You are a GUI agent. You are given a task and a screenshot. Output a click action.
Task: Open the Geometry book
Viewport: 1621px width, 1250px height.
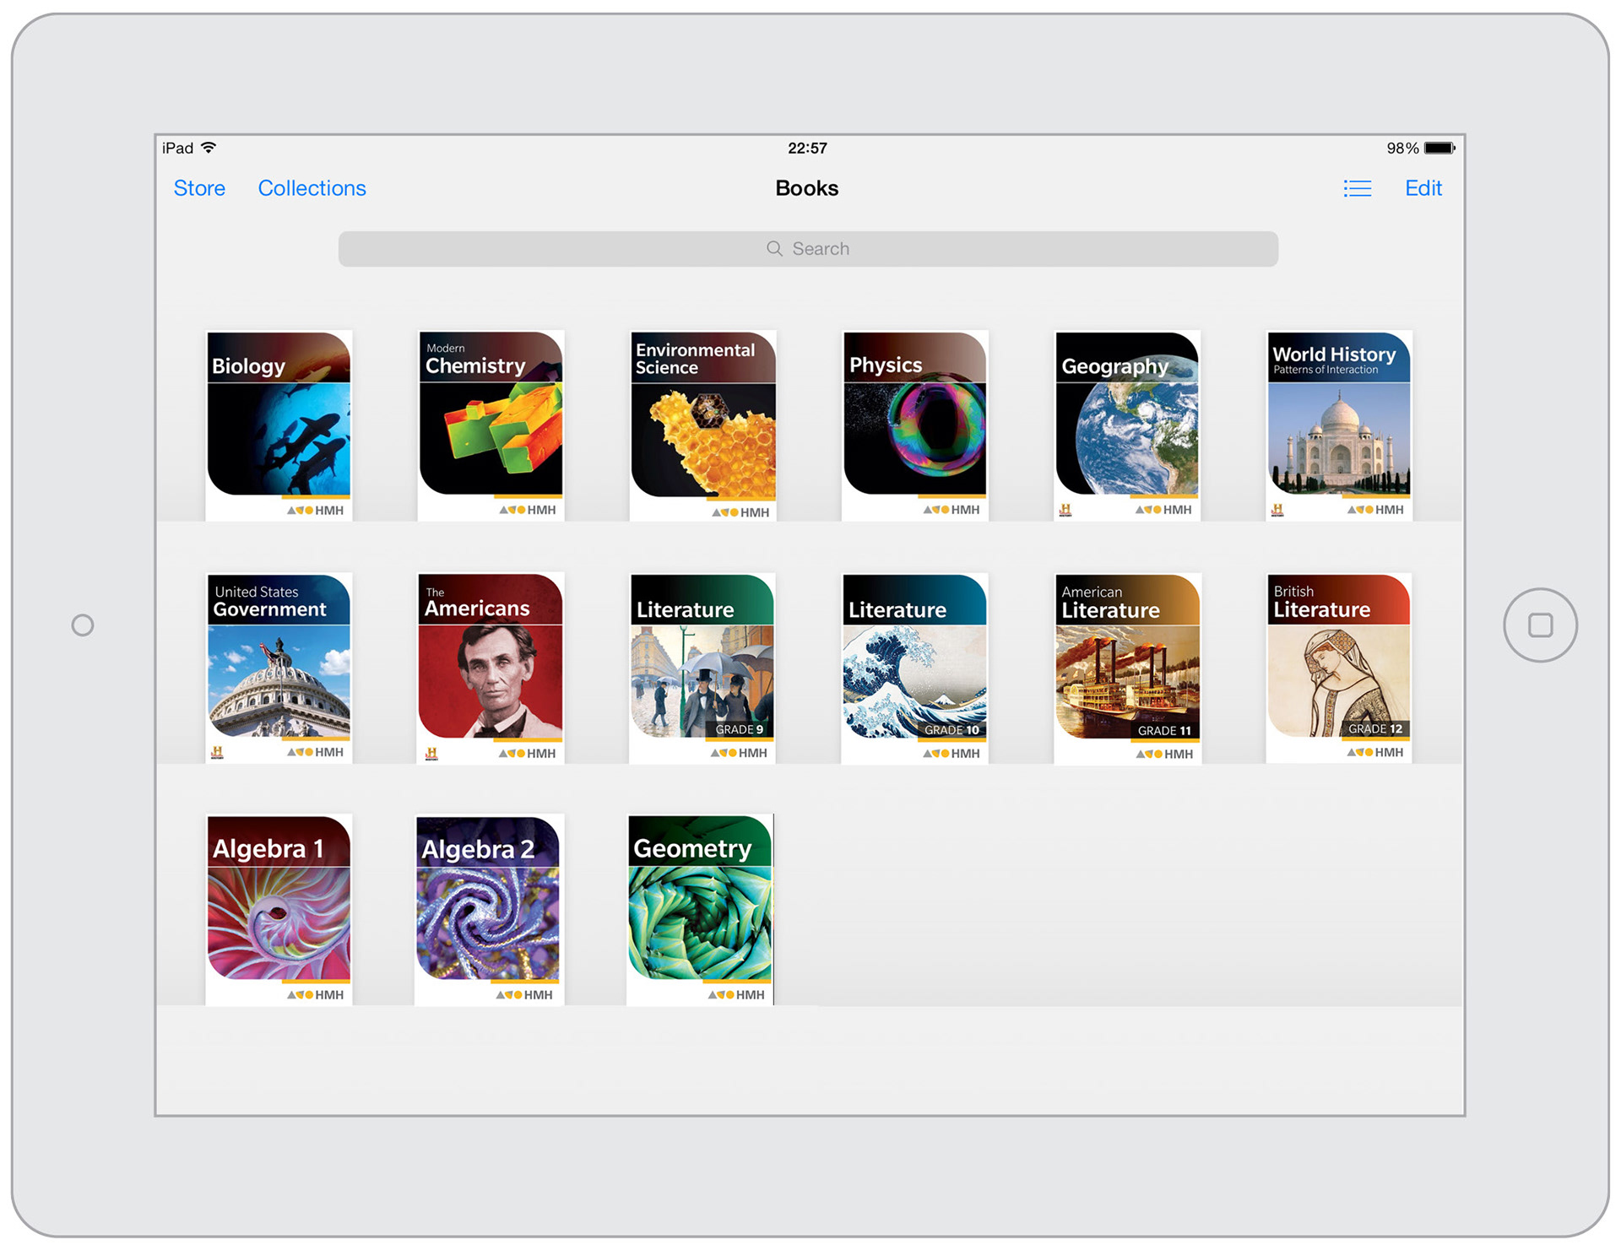pos(701,910)
